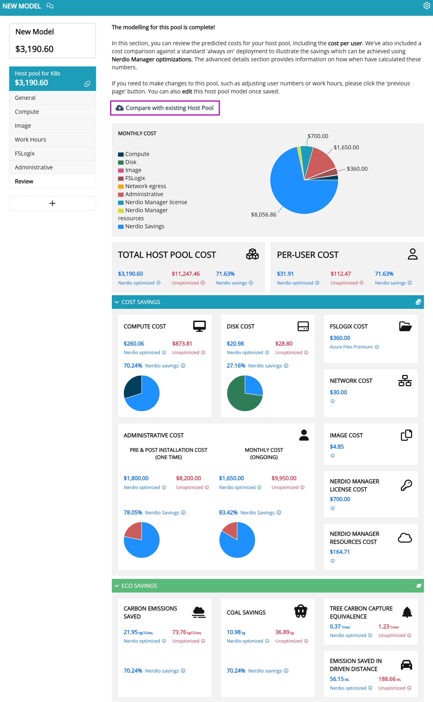Screen dimensions: 433x702
Task: Add a new host pool with the plus button
Action: coord(52,203)
